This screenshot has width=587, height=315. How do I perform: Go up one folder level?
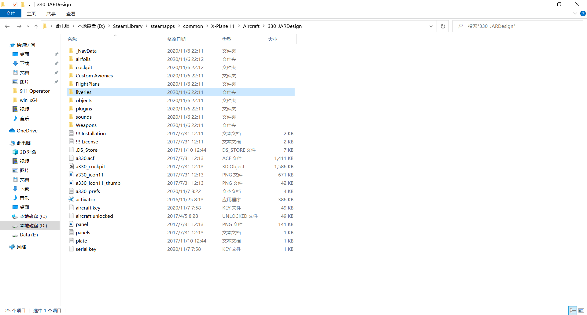(x=36, y=26)
